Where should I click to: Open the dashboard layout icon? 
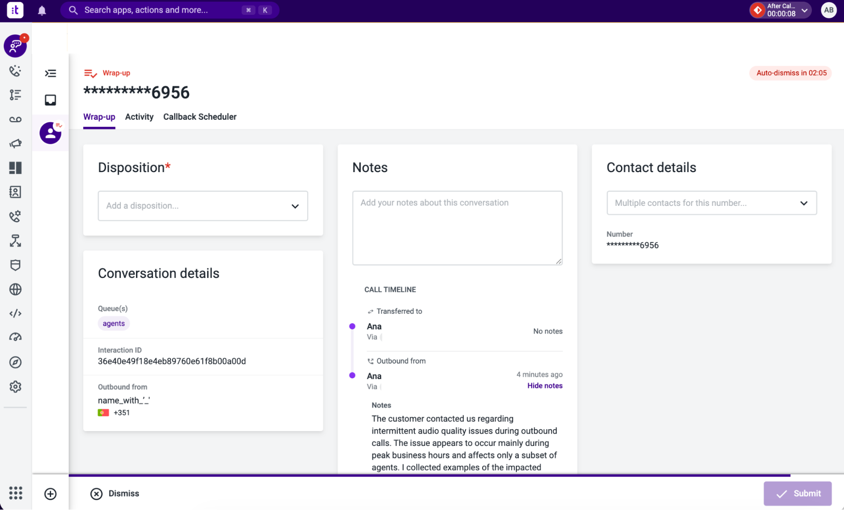[x=15, y=168]
